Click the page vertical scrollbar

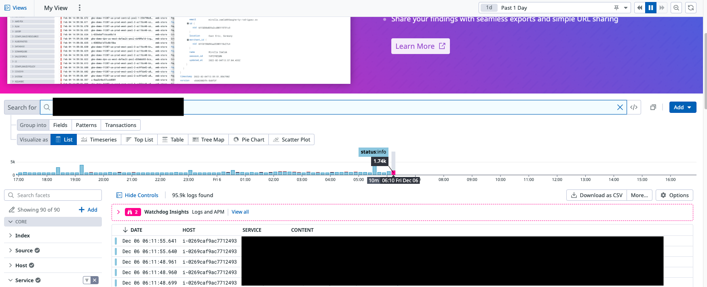[705, 71]
